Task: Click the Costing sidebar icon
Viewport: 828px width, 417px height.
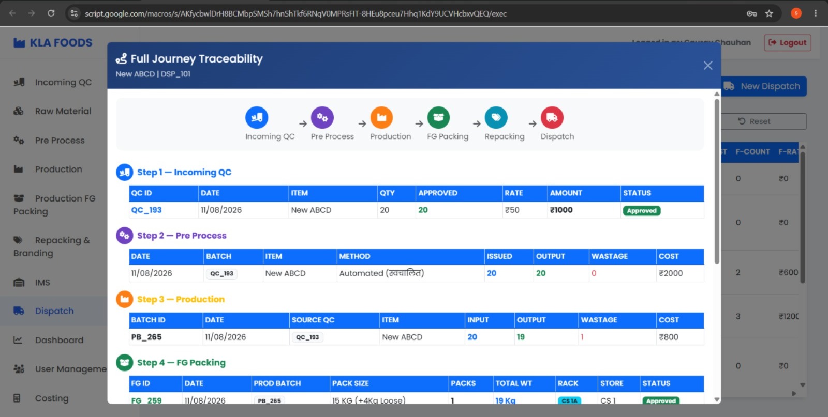Action: point(17,398)
